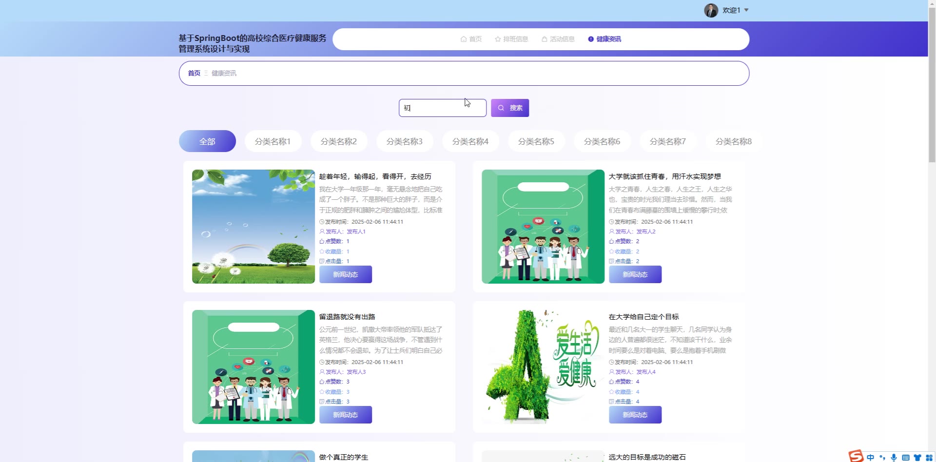Open article 做个真正的学生
Viewport: 936px width, 462px height.
tap(344, 457)
